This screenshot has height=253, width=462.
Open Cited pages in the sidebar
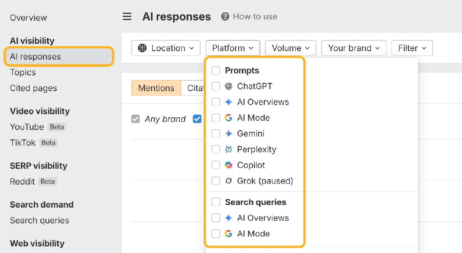point(33,88)
